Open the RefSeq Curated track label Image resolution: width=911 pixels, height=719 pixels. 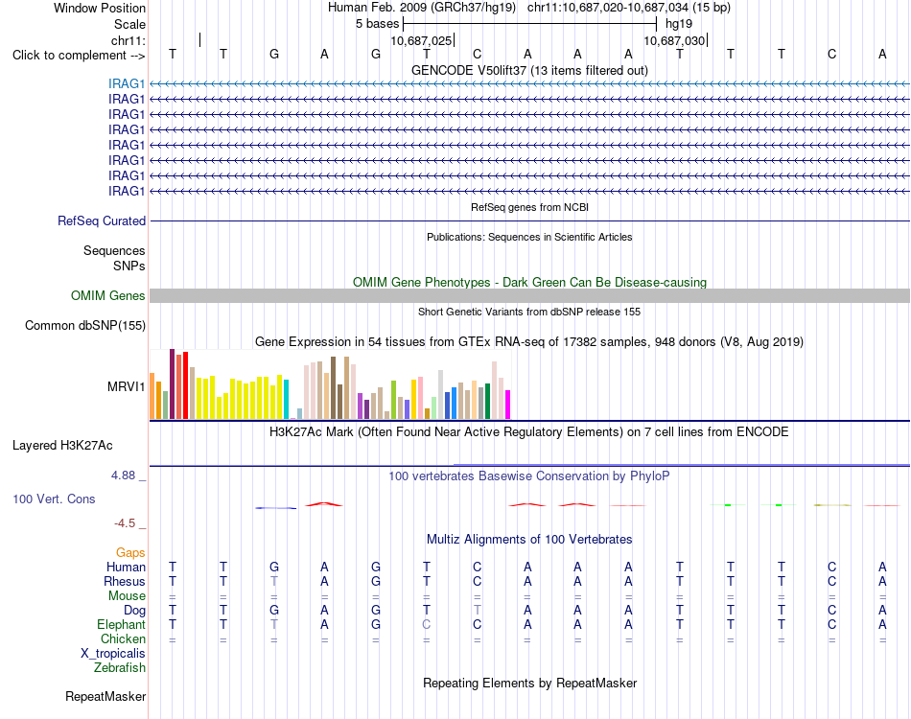[x=102, y=221]
